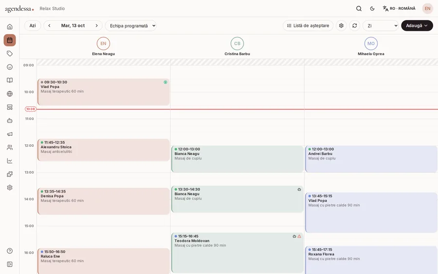Screen dimensions: 438x274
Task: Click warning triangle on Teodora Moldovan appointment
Action: point(299,236)
